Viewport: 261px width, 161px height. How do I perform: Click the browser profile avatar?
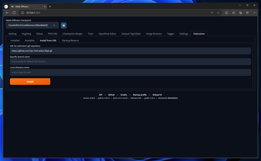coord(6,7)
